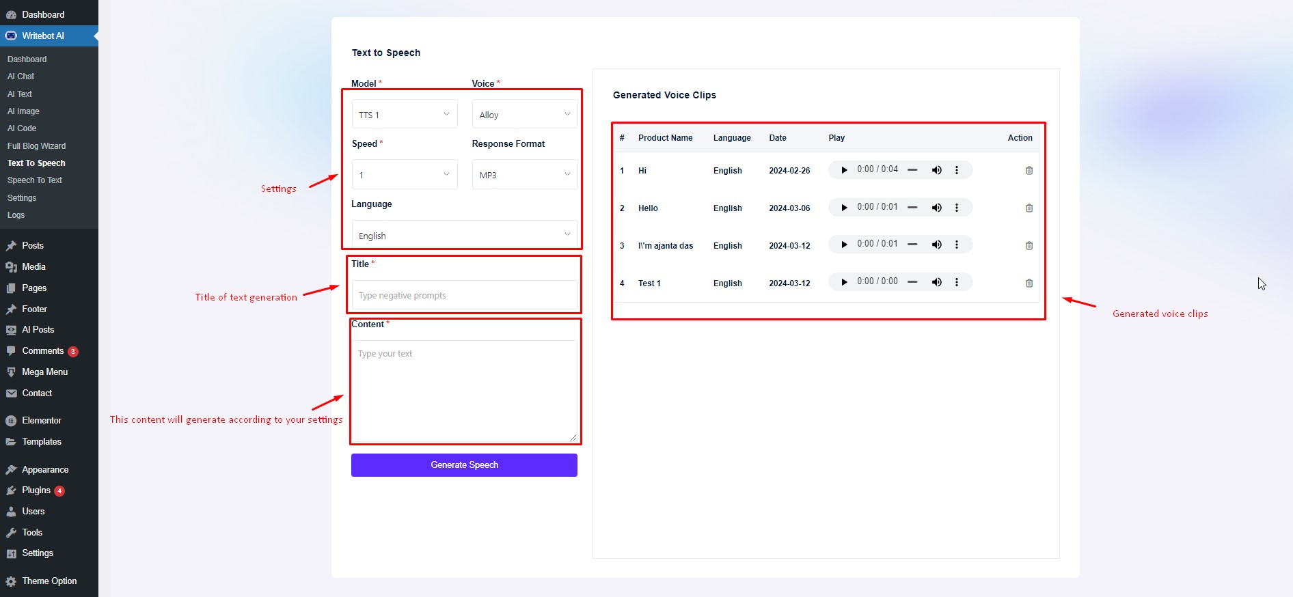Image resolution: width=1293 pixels, height=597 pixels.
Task: Open AI Posts menu item
Action: [49, 329]
